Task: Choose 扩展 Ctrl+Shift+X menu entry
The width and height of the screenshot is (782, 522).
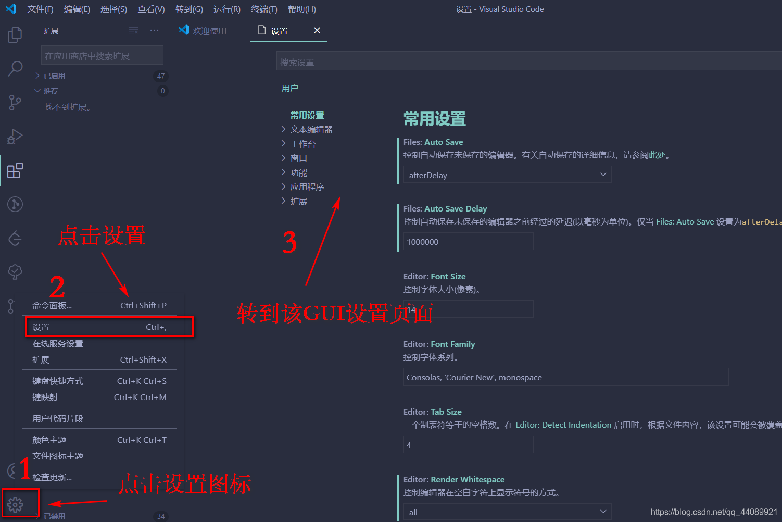Action: coord(99,359)
